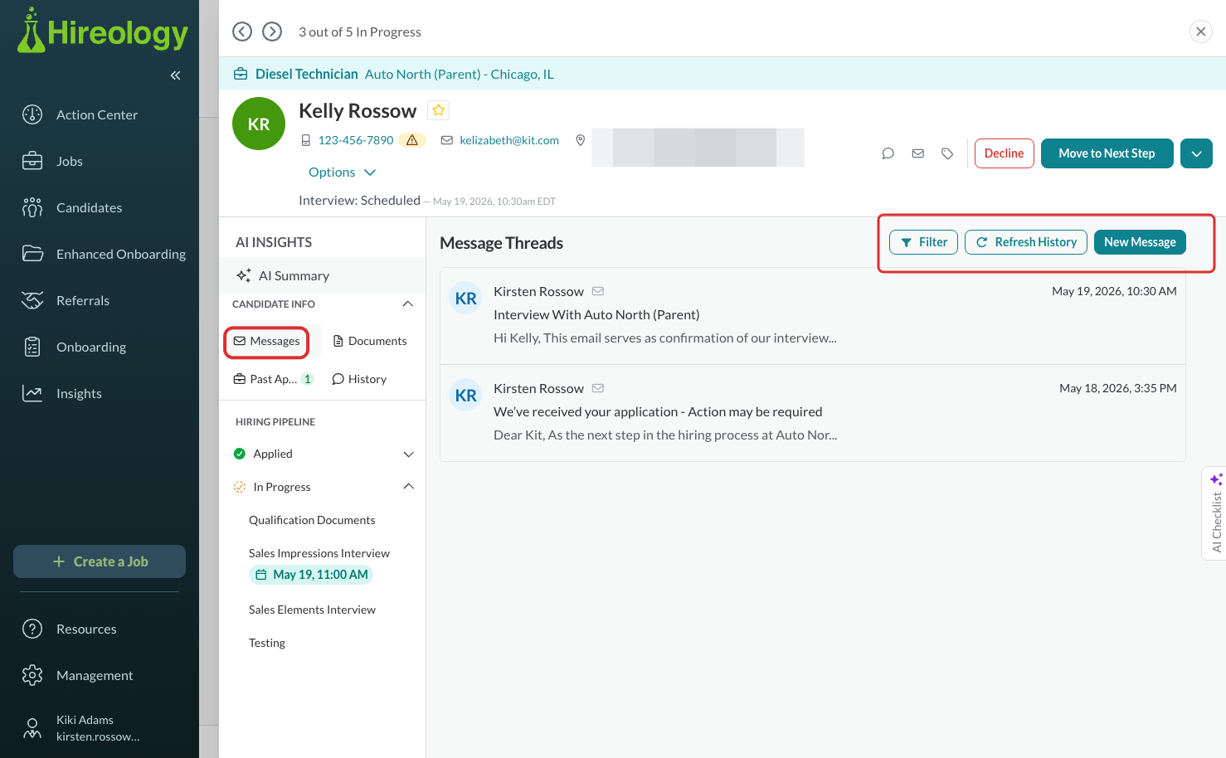The image size is (1226, 758).
Task: Open the candidate comment bubble icon
Action: [888, 153]
